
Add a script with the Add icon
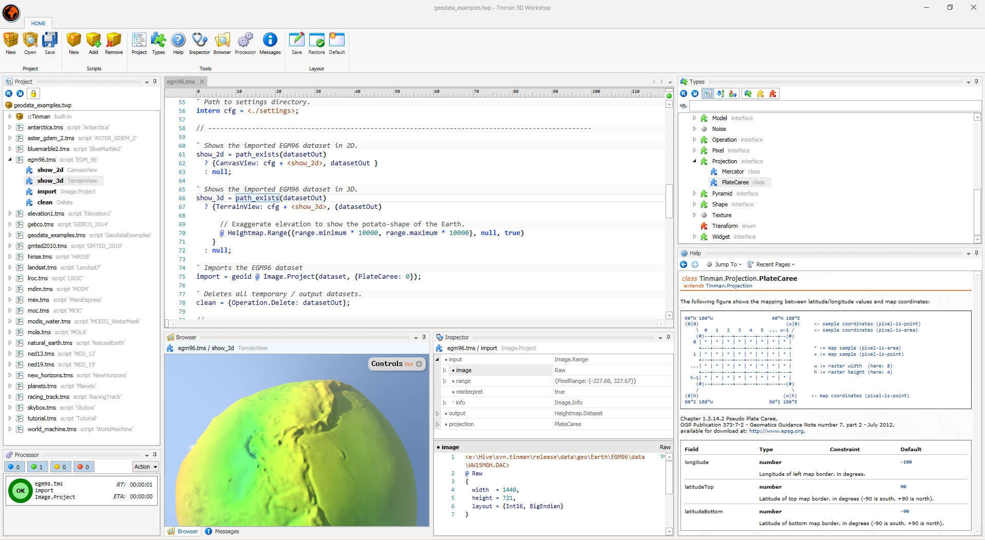point(93,43)
